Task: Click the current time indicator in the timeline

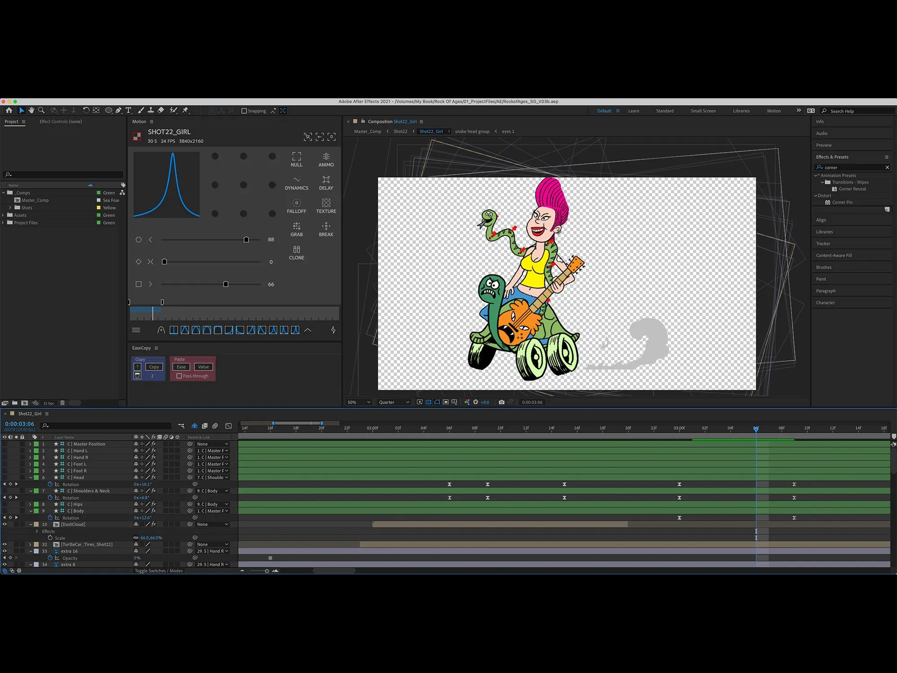Action: click(x=756, y=429)
